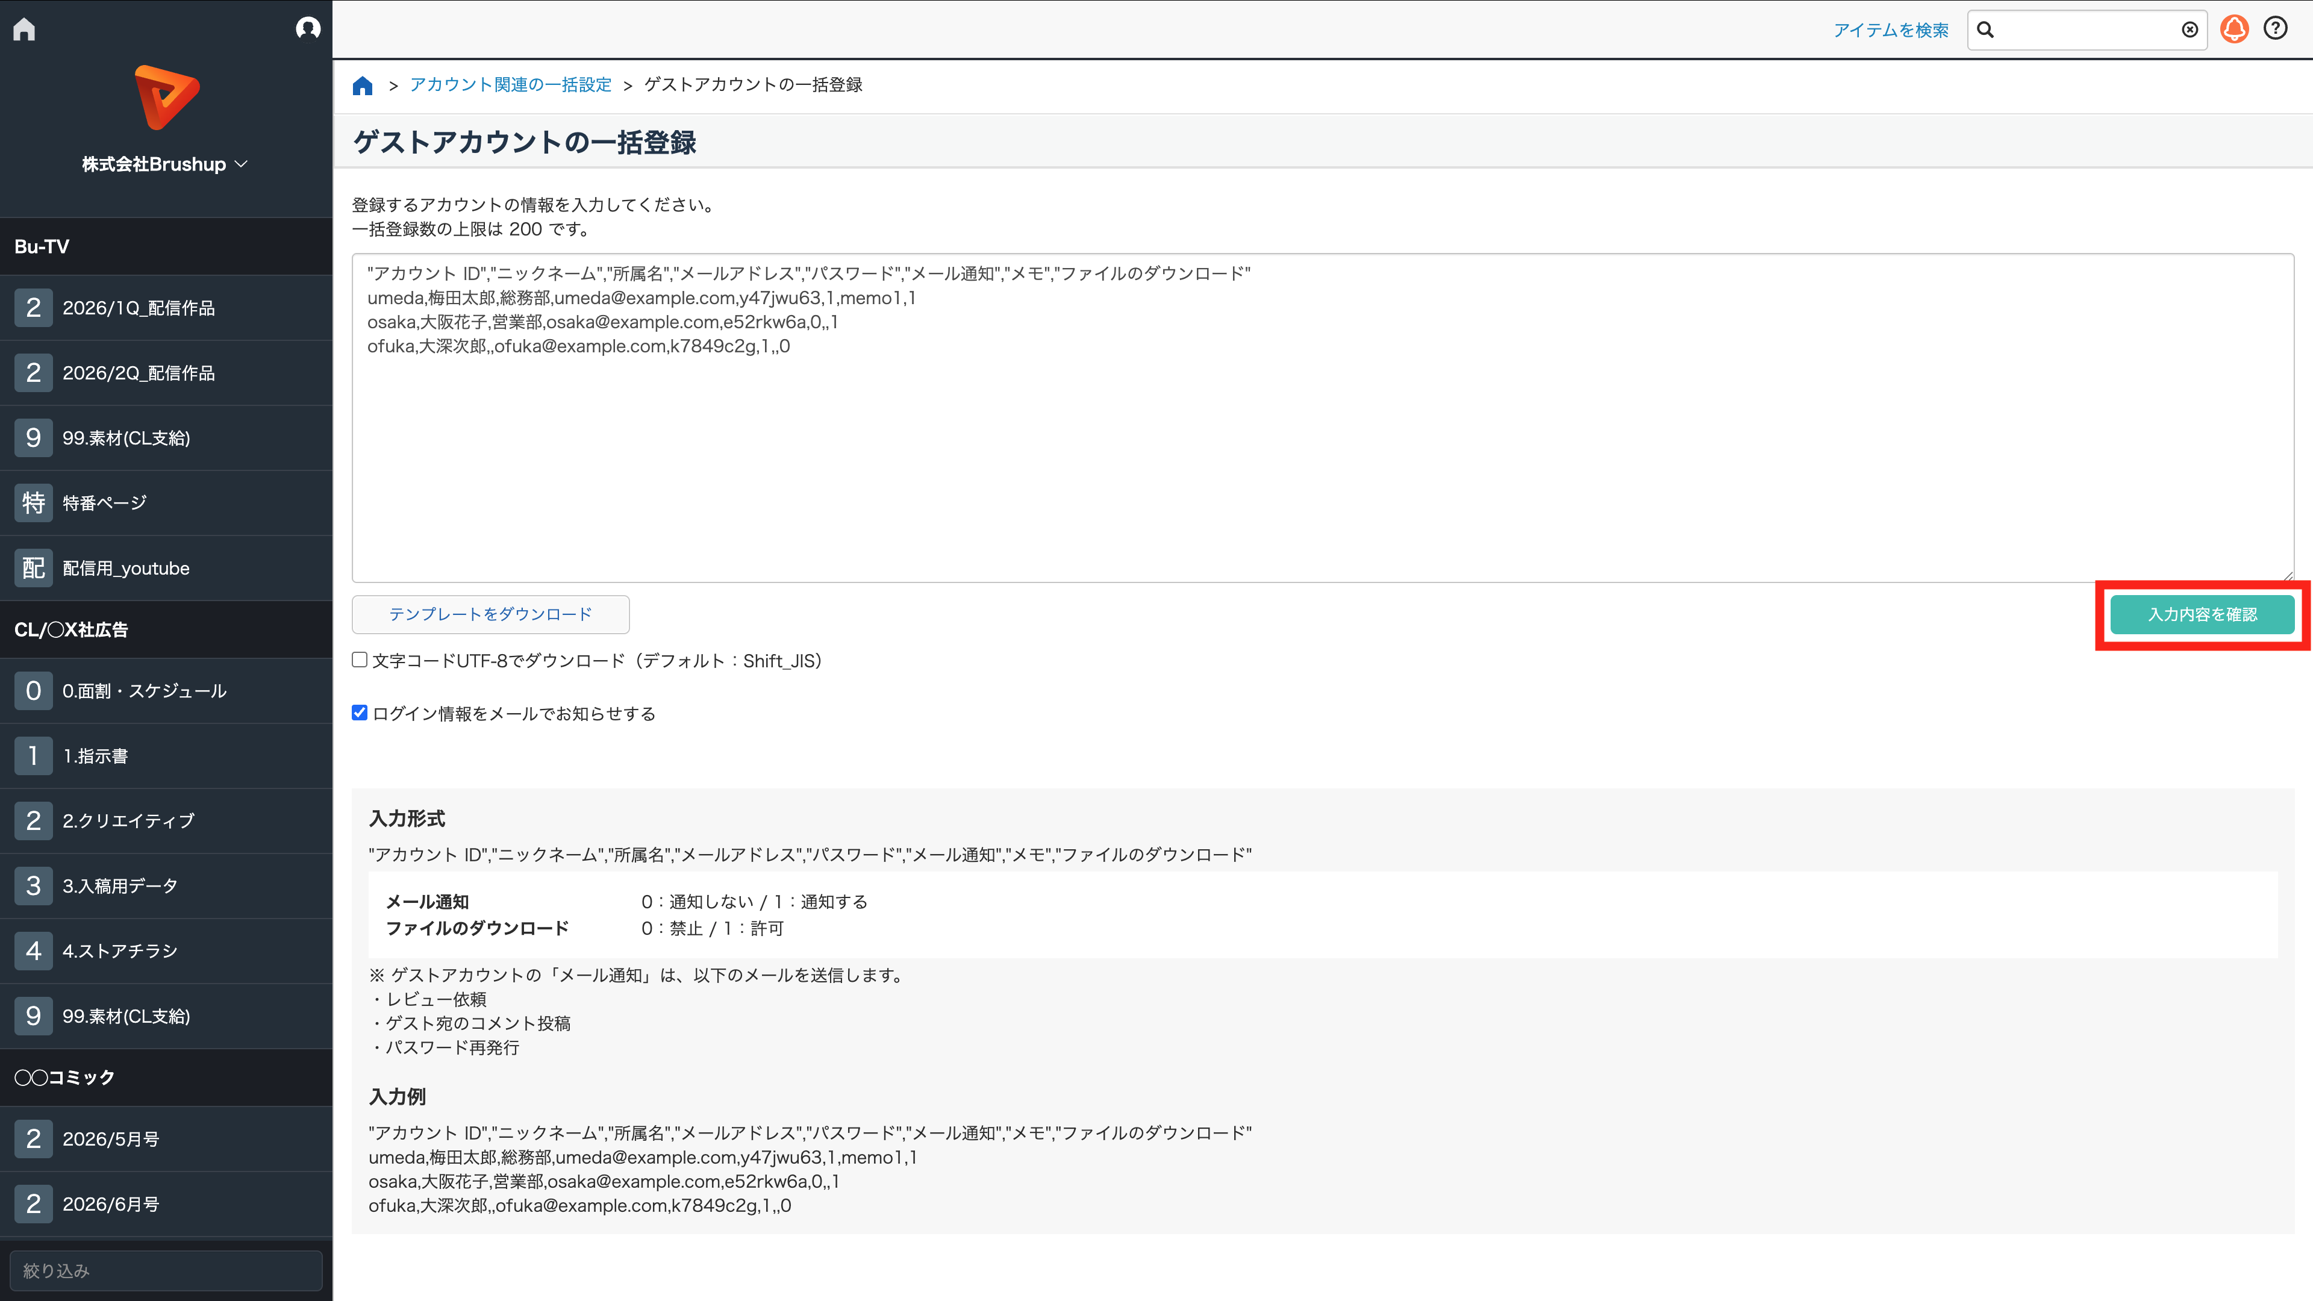Click 'ファイルのダウンロード' label in format table
The width and height of the screenshot is (2313, 1301).
pyautogui.click(x=478, y=928)
